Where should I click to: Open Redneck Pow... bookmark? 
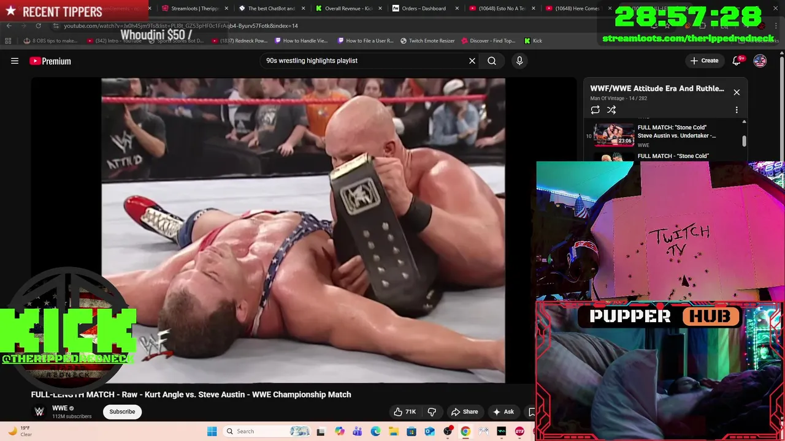click(240, 41)
